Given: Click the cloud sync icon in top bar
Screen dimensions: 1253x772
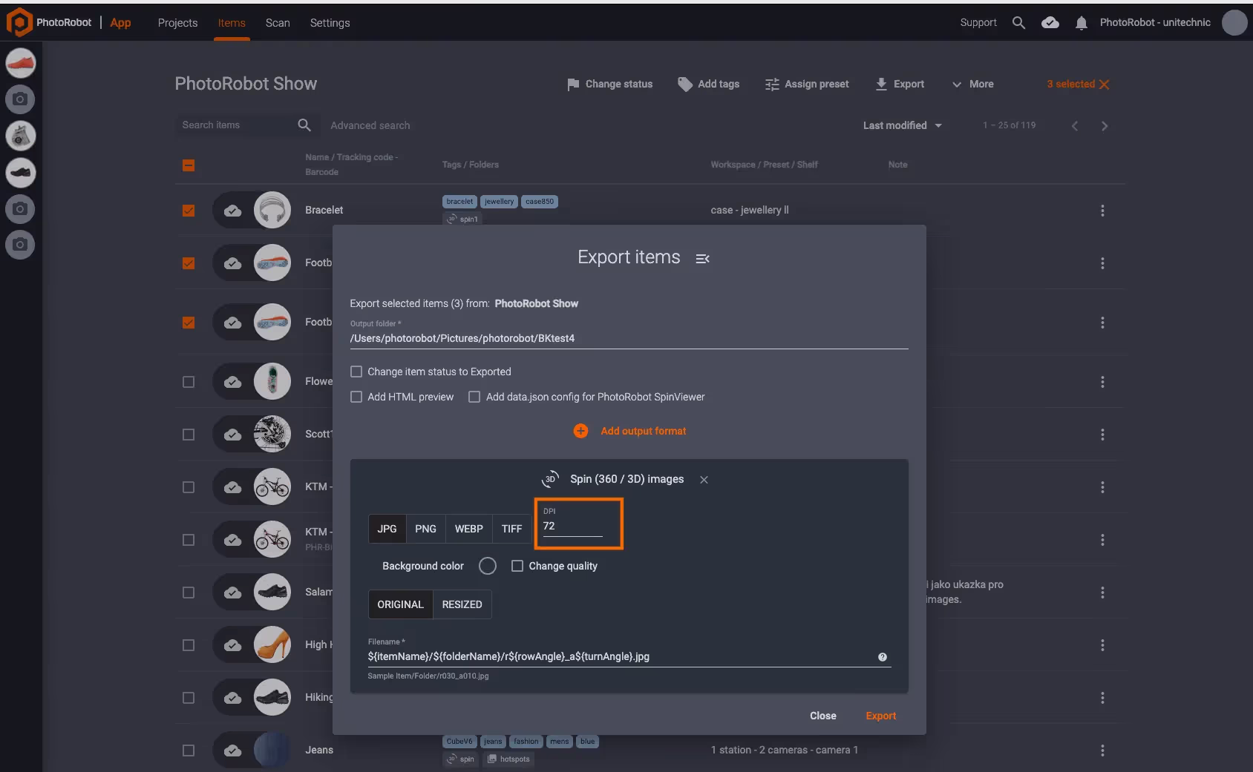Looking at the screenshot, I should point(1050,23).
